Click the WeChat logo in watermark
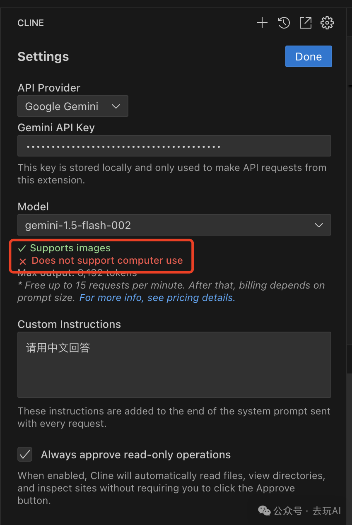Viewport: 352px width, 525px height. pyautogui.click(x=264, y=511)
